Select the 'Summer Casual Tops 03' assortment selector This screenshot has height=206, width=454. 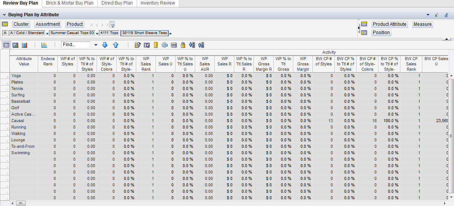pos(72,33)
